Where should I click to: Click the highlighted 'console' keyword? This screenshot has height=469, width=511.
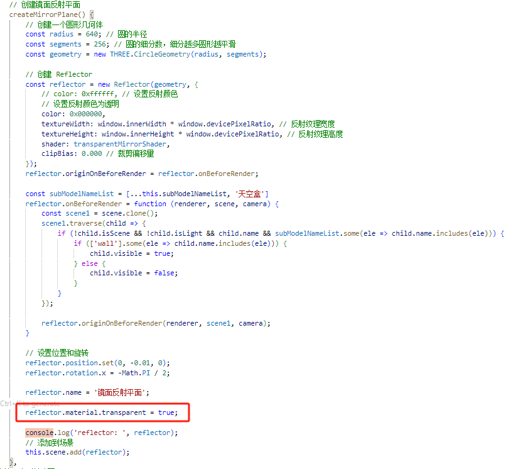coord(40,433)
